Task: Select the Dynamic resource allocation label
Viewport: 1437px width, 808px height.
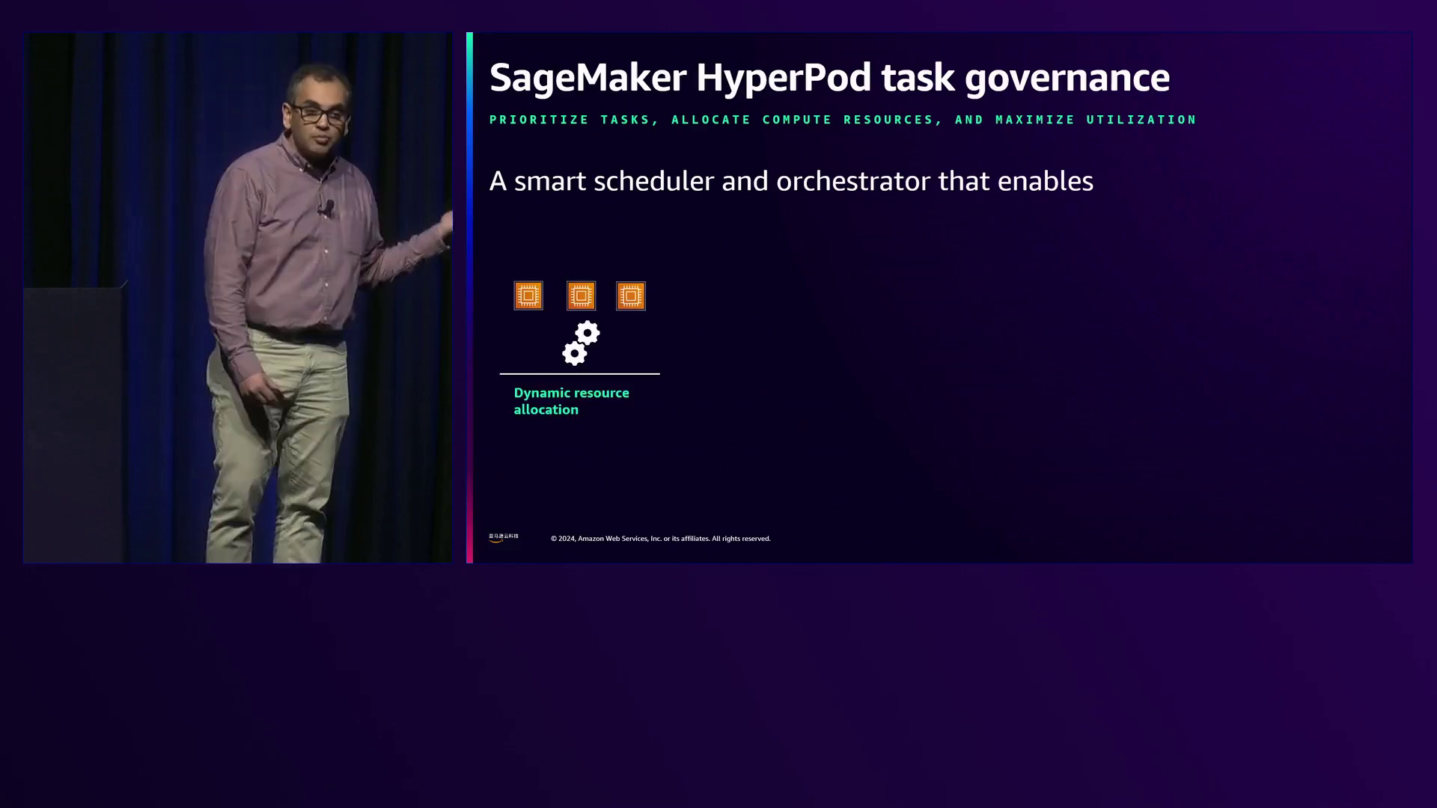Action: [x=571, y=401]
